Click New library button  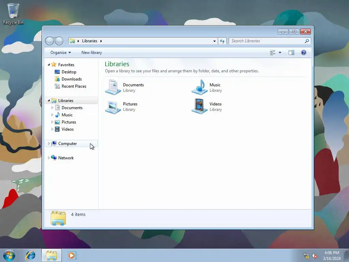(92, 53)
